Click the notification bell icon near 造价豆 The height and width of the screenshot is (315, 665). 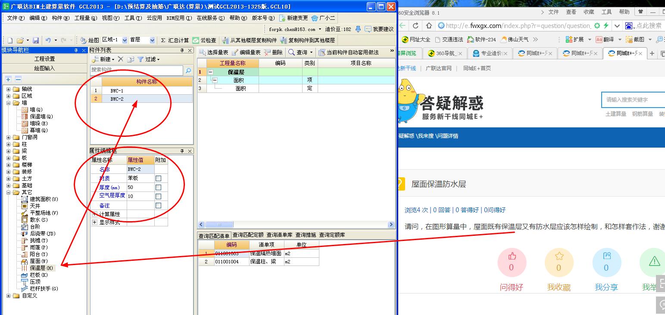coord(358,29)
